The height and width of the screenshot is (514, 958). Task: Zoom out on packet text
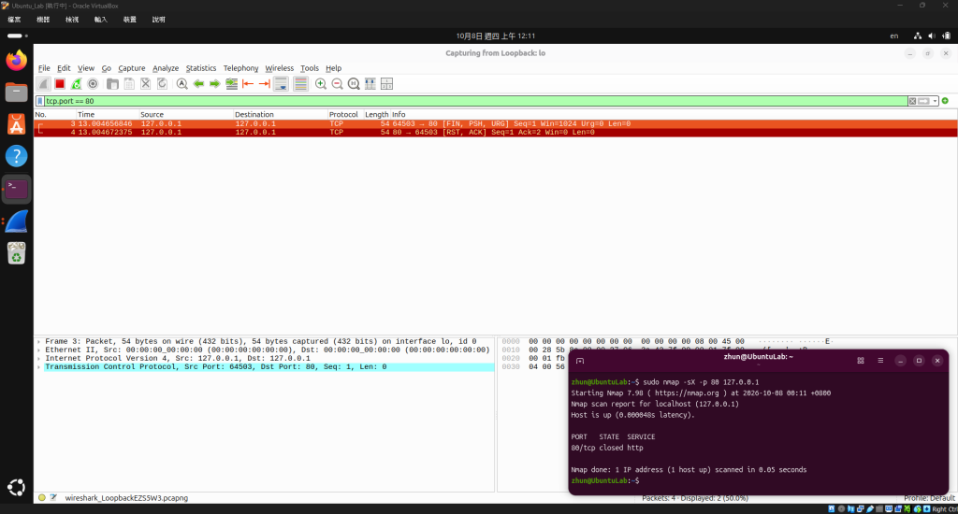337,83
